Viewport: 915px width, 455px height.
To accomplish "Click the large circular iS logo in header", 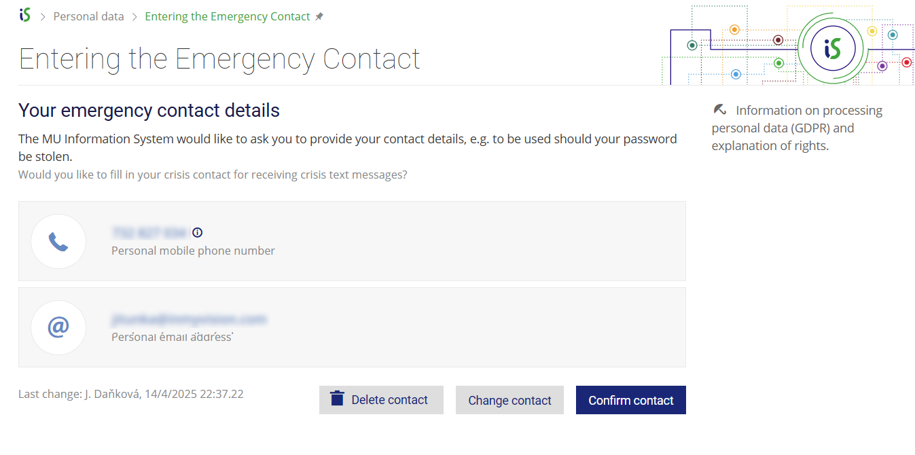I will 832,48.
